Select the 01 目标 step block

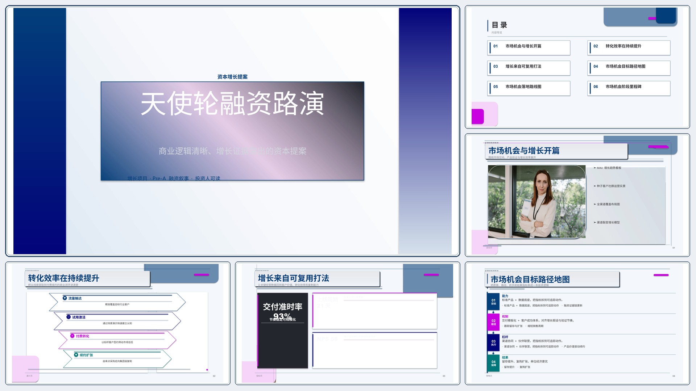pos(493,302)
